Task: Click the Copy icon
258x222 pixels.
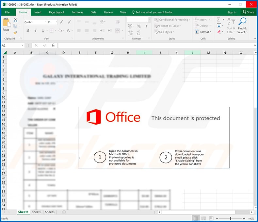Action: tap(15, 26)
